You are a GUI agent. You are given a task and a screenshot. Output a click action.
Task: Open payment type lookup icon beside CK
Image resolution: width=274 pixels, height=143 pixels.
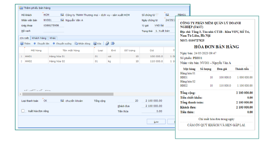click(62, 101)
